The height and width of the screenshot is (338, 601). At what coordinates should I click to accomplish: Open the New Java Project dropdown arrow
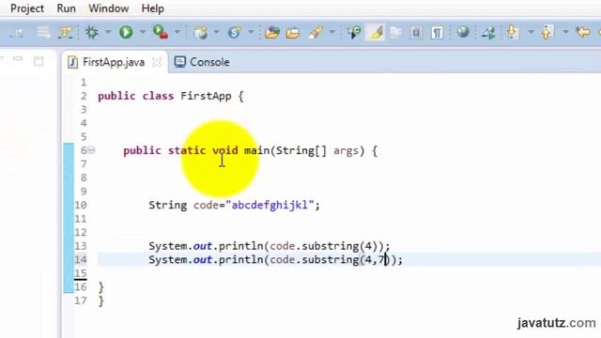[217, 32]
